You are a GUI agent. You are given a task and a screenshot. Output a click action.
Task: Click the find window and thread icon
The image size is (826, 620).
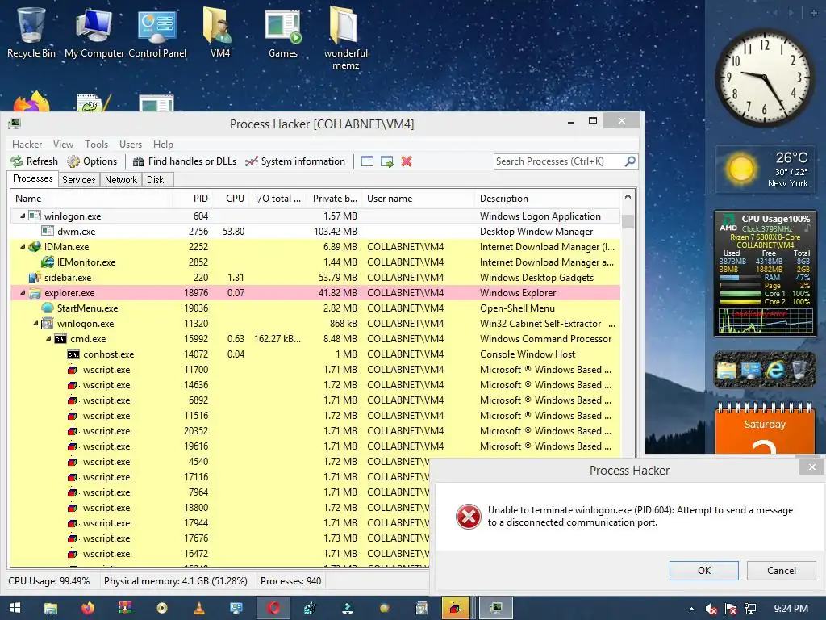pos(387,161)
